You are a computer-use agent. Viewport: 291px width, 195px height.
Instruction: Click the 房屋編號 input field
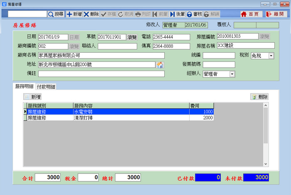[x=237, y=36]
